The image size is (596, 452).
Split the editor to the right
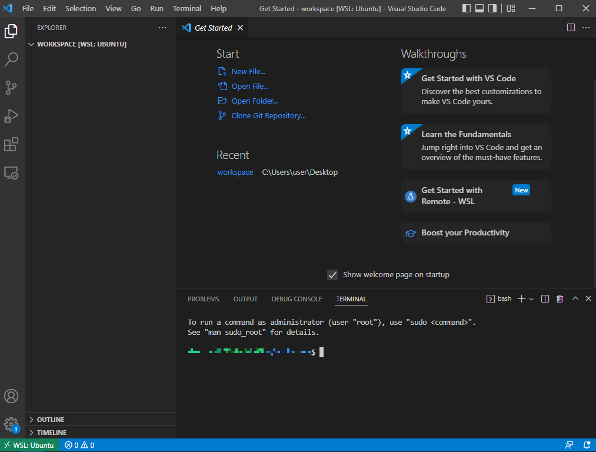571,28
